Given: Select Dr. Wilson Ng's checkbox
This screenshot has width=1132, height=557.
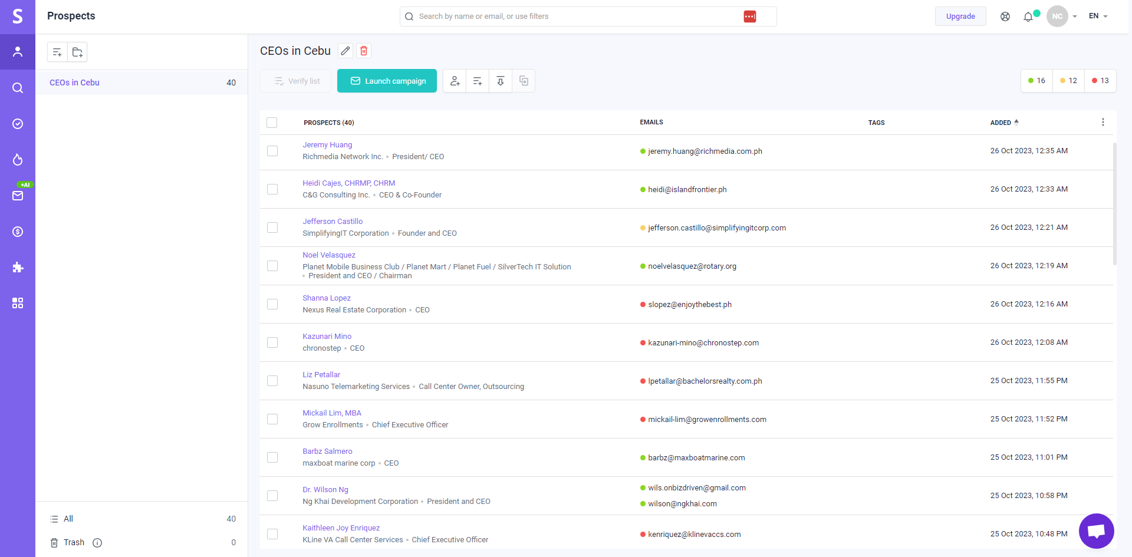Looking at the screenshot, I should pyautogui.click(x=272, y=496).
